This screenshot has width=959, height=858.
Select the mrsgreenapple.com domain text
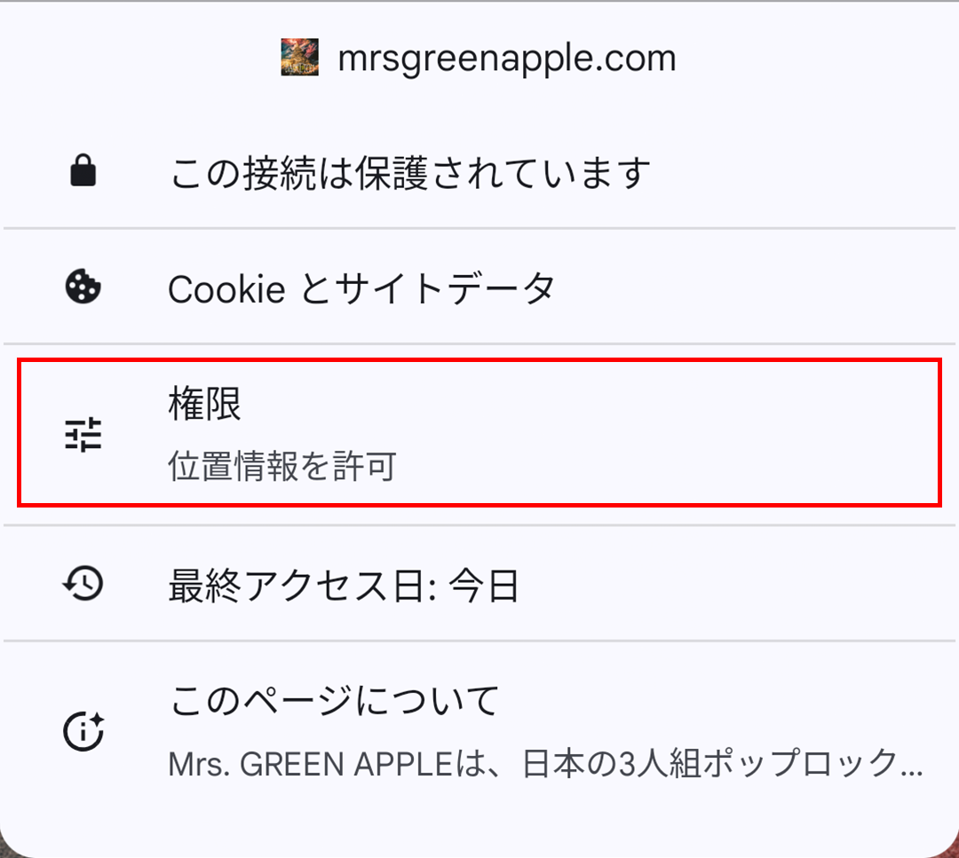[506, 59]
